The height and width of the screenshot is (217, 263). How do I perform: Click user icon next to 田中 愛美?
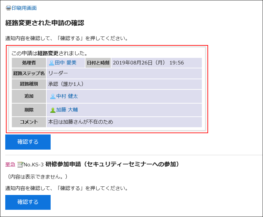(51, 63)
